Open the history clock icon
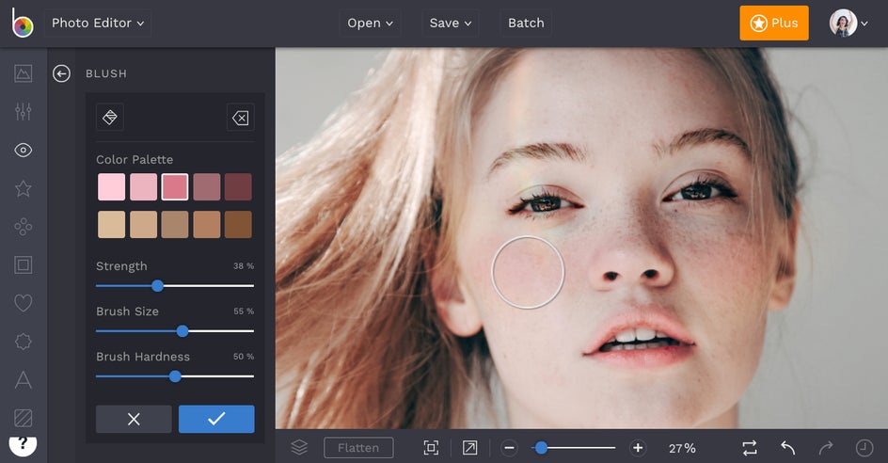Image resolution: width=888 pixels, height=463 pixels. point(864,448)
